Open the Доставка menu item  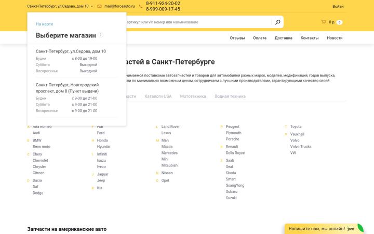284,38
